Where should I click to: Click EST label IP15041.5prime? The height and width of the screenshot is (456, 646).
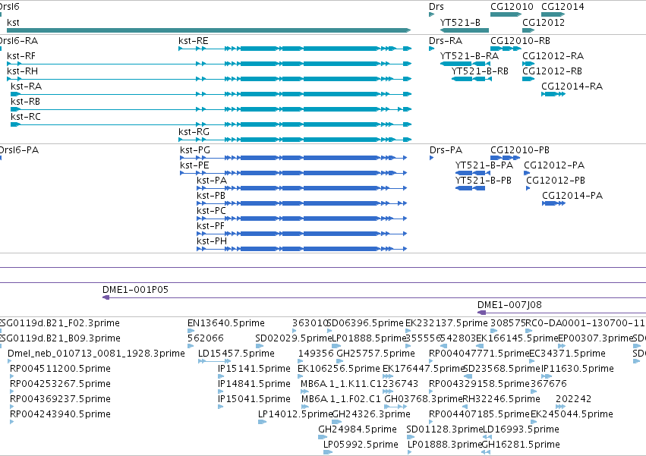[x=254, y=400]
